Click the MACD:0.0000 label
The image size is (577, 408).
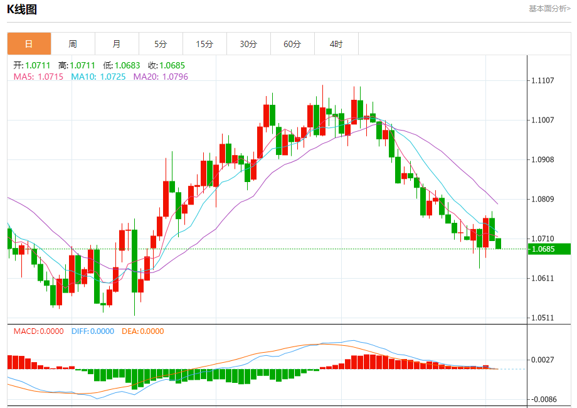(39, 331)
